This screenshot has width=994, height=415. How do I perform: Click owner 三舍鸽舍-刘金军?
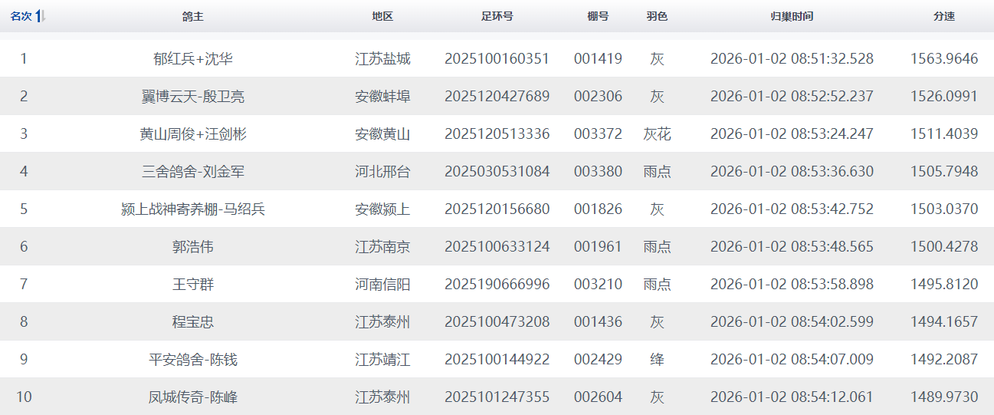192,172
